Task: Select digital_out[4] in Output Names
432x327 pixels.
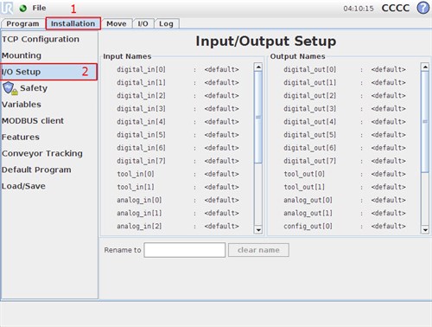Action: coord(309,122)
